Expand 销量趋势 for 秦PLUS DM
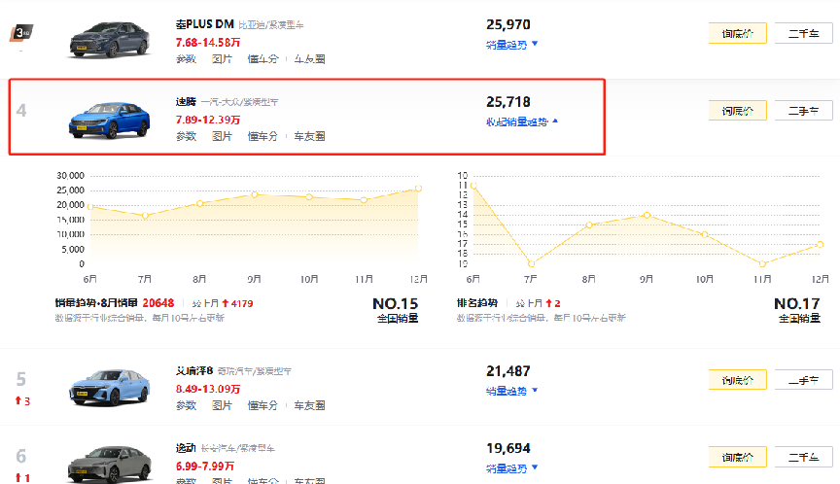Image resolution: width=840 pixels, height=484 pixels. click(x=511, y=45)
